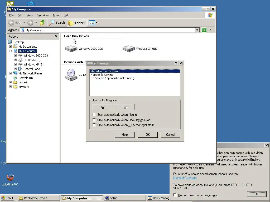This screenshot has width=270, height=202.
Task: Enable start when Utility Manager starts
Action: pyautogui.click(x=94, y=125)
